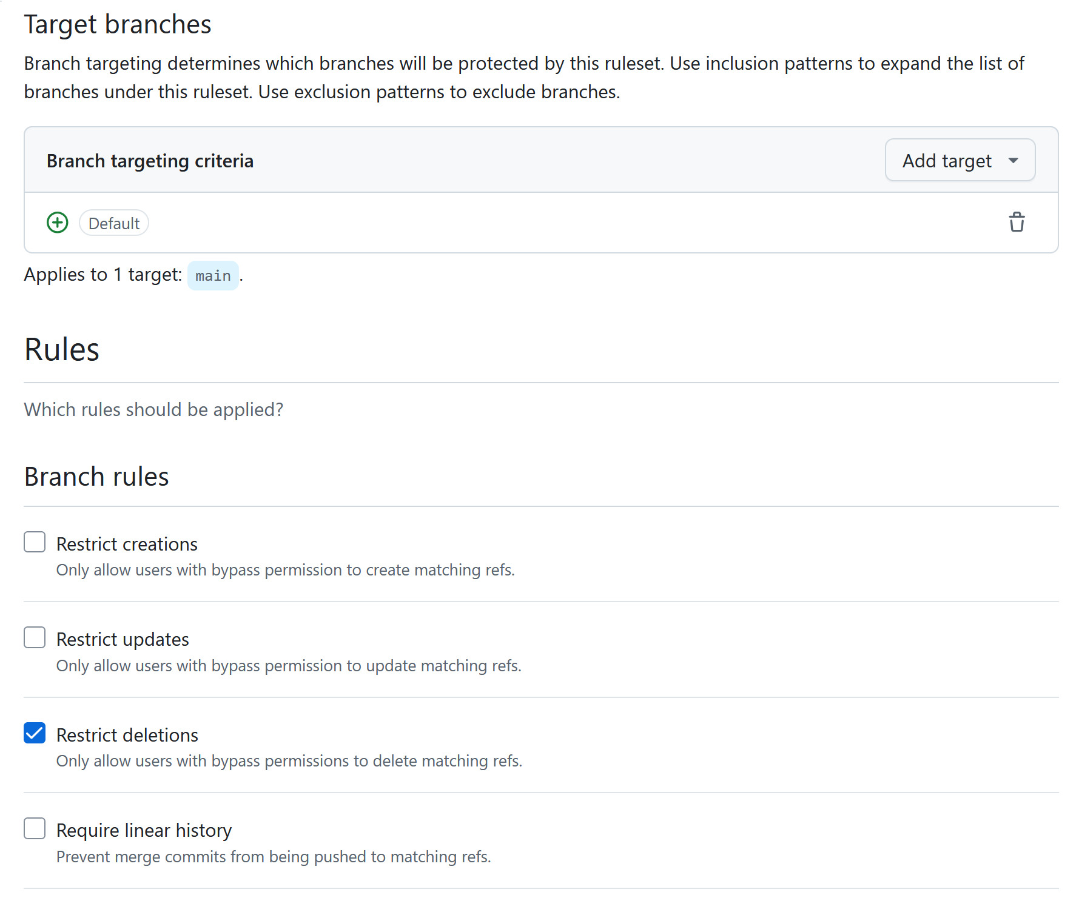Click the circled plus to add inclusion pattern
Image resolution: width=1079 pixels, height=912 pixels.
click(57, 223)
